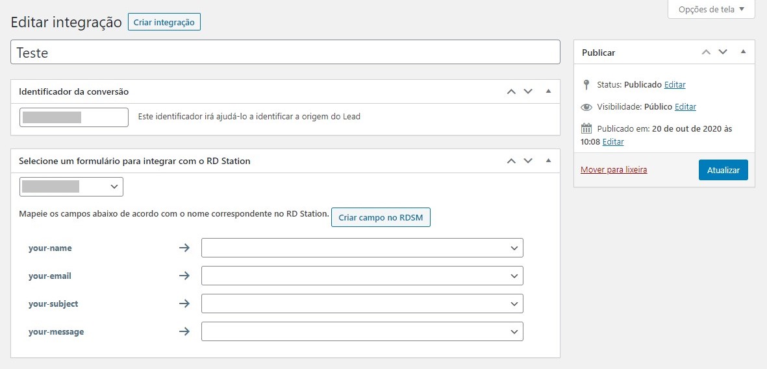This screenshot has width=767, height=369.
Task: Click 'Mapeie os campos abaixo' instruction text
Action: (x=173, y=213)
